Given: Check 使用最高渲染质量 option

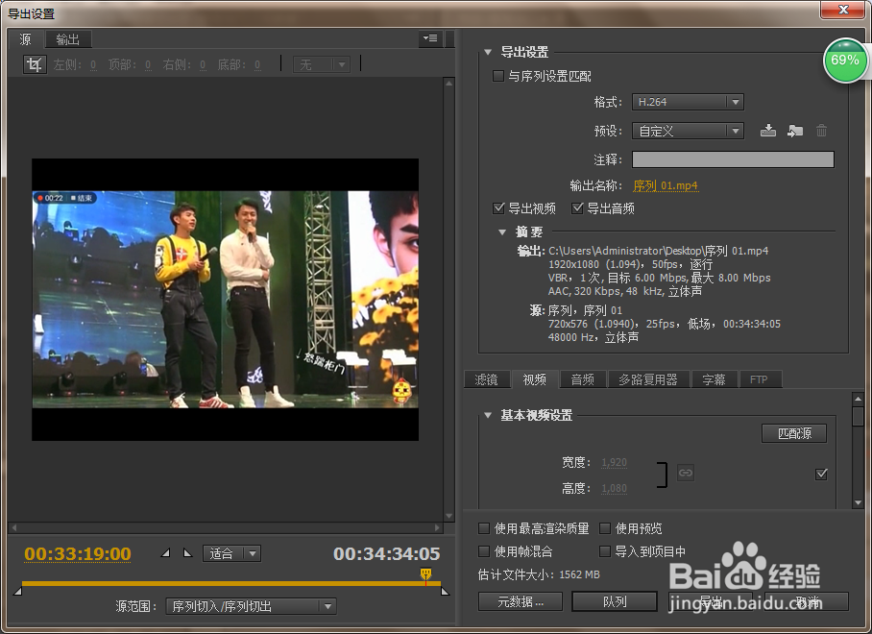Looking at the screenshot, I should [x=483, y=528].
